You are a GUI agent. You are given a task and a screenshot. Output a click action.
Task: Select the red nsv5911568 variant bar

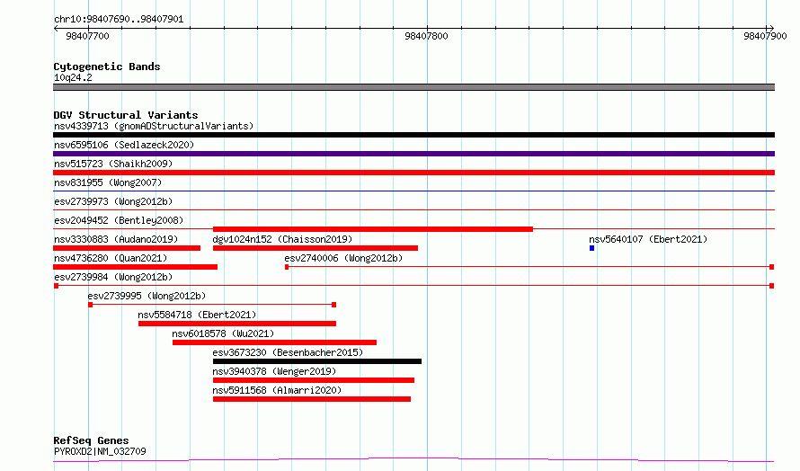pos(312,399)
